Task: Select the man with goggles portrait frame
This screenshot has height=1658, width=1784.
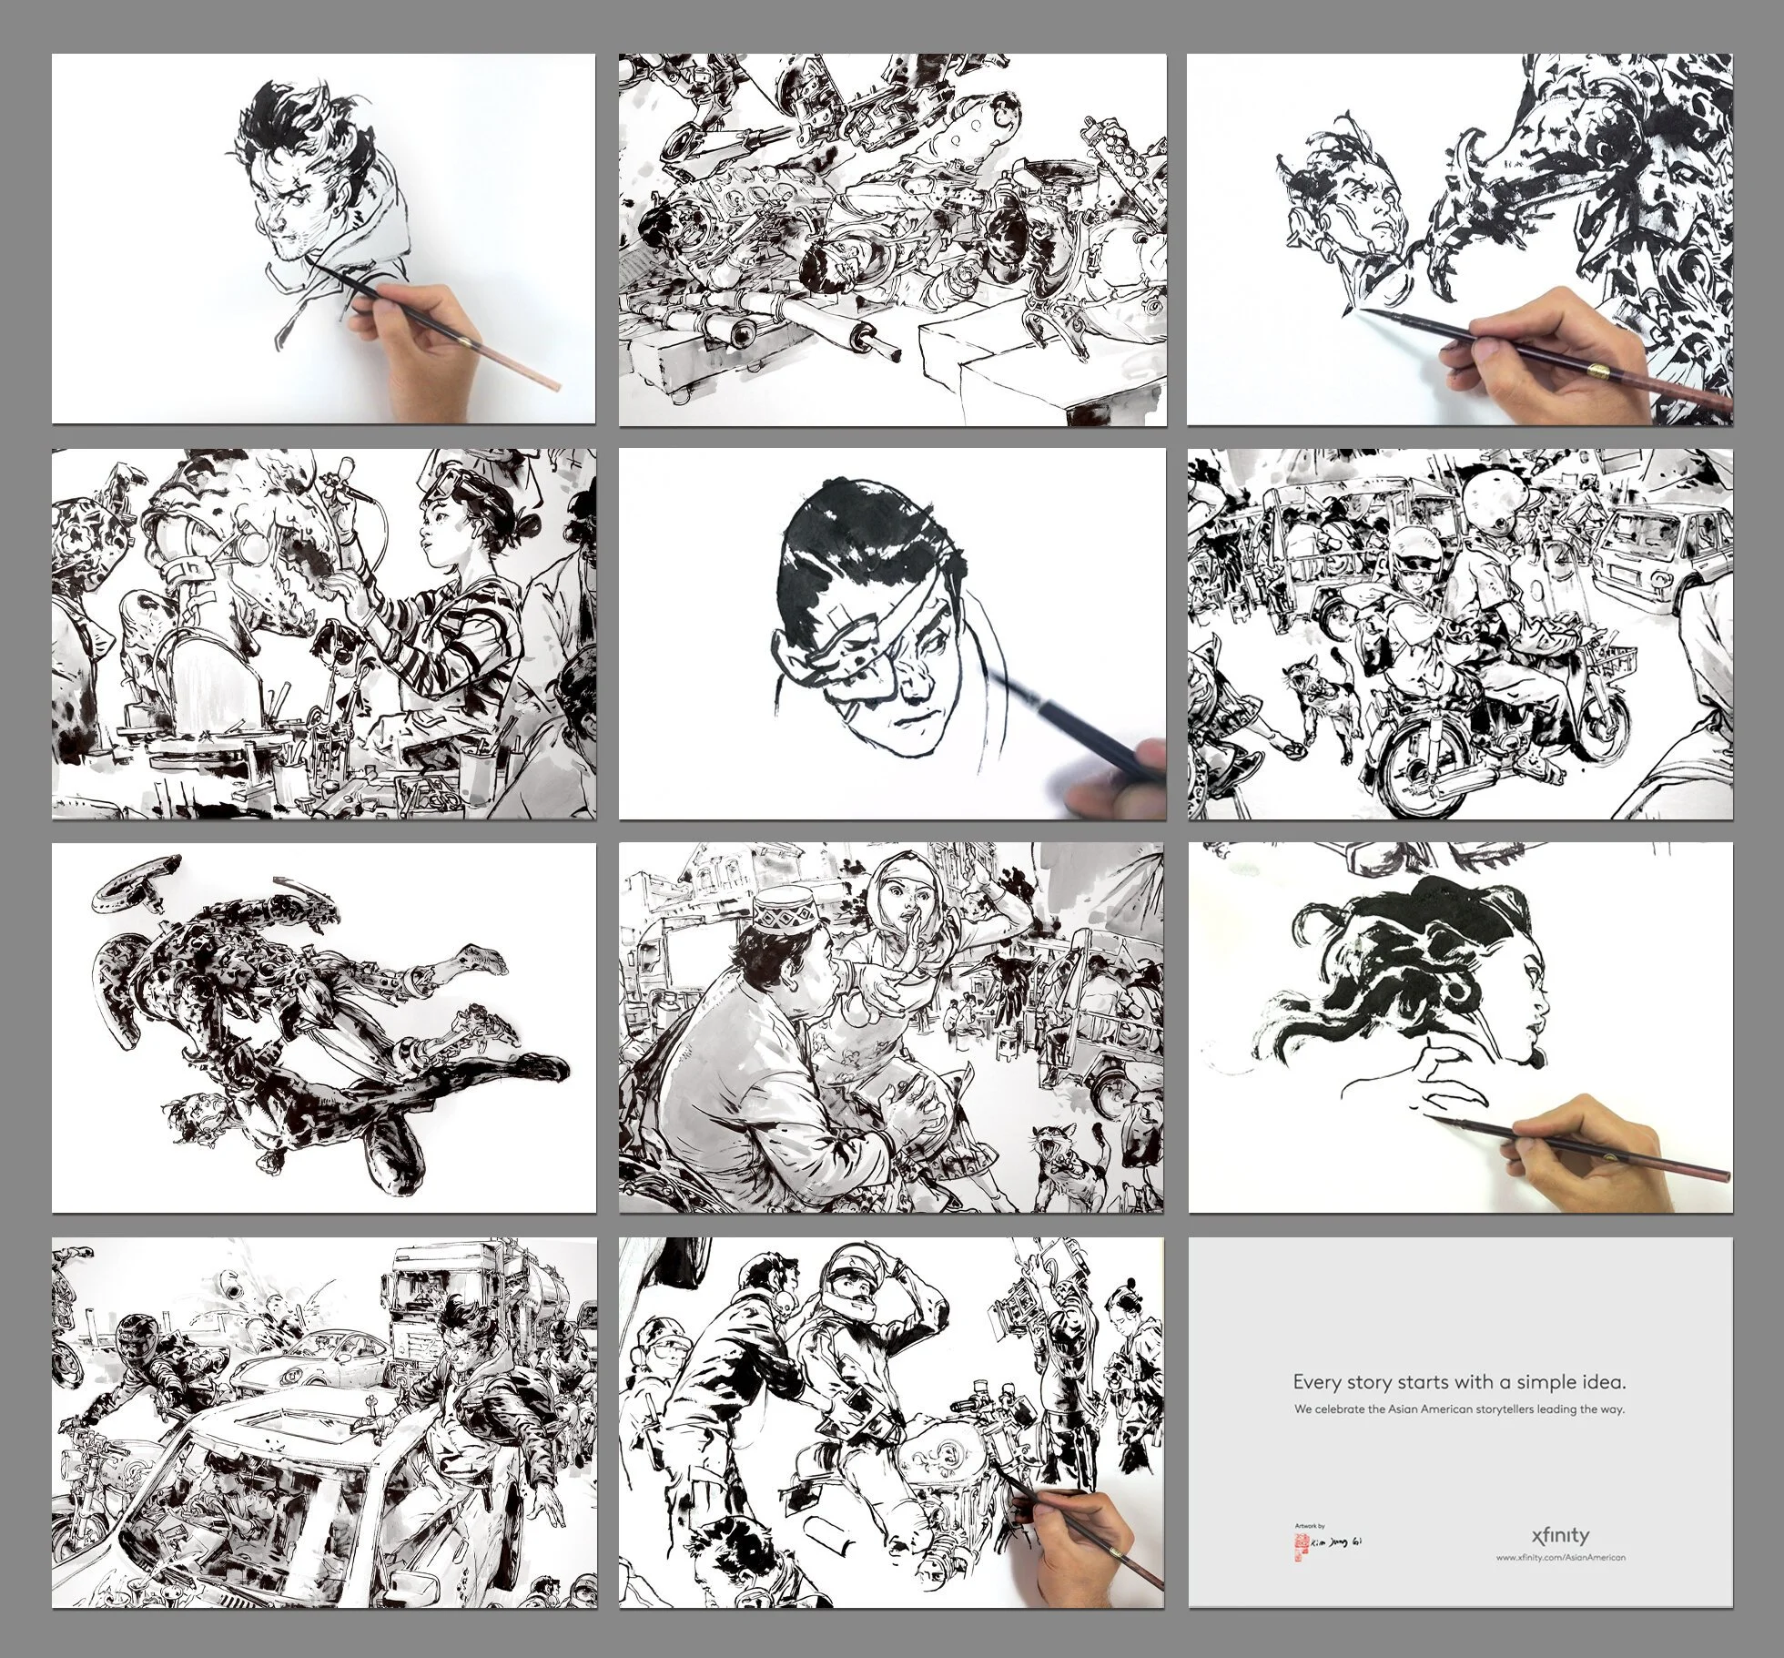Action: click(x=892, y=634)
